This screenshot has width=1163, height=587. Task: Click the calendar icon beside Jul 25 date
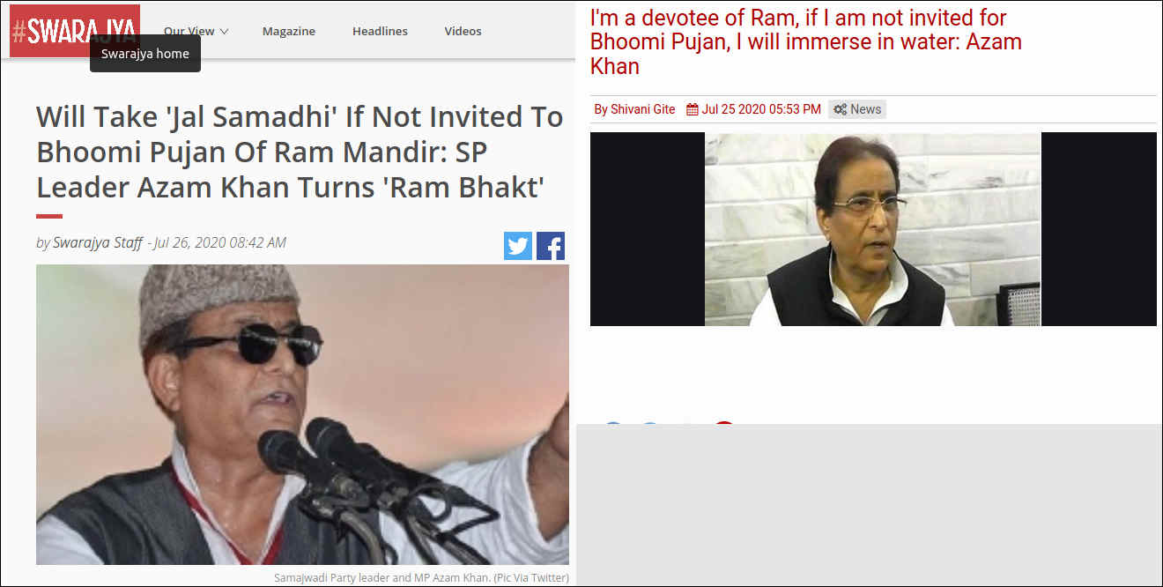693,109
